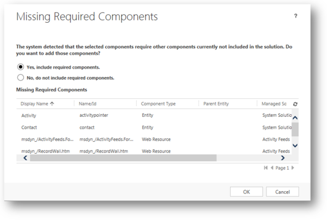Sort by Display Name column header
The image size is (327, 220).
click(37, 103)
